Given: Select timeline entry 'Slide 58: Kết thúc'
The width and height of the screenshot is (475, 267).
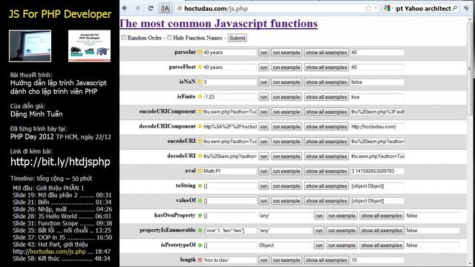Looking at the screenshot, I should tap(62, 259).
